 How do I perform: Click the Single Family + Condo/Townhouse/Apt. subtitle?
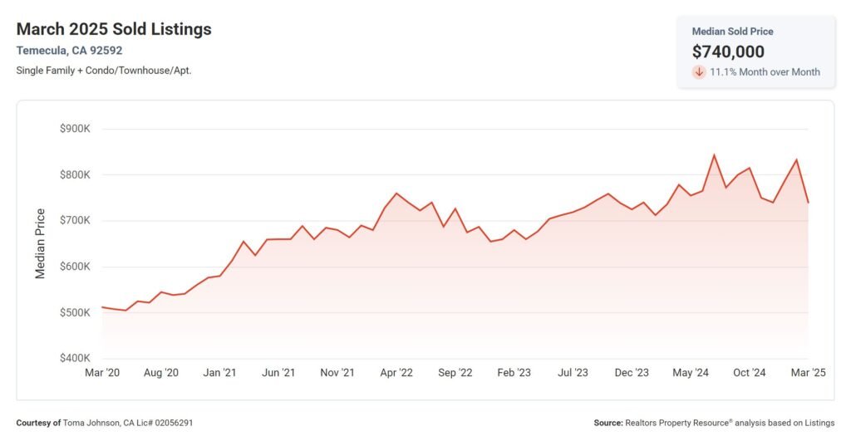click(x=104, y=70)
